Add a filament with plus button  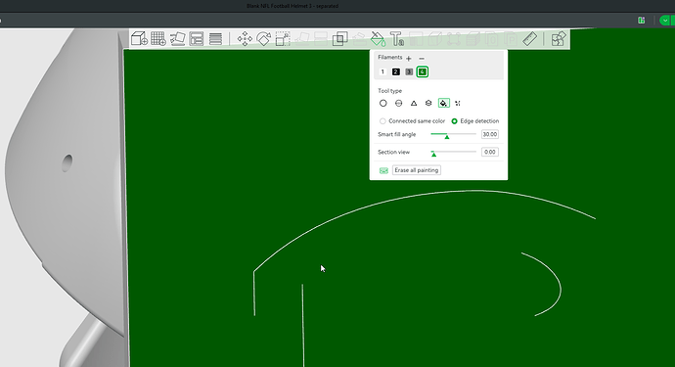coord(409,58)
